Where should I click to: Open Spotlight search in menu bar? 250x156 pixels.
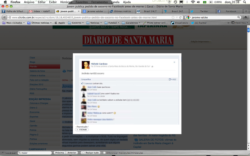[x=245, y=2]
